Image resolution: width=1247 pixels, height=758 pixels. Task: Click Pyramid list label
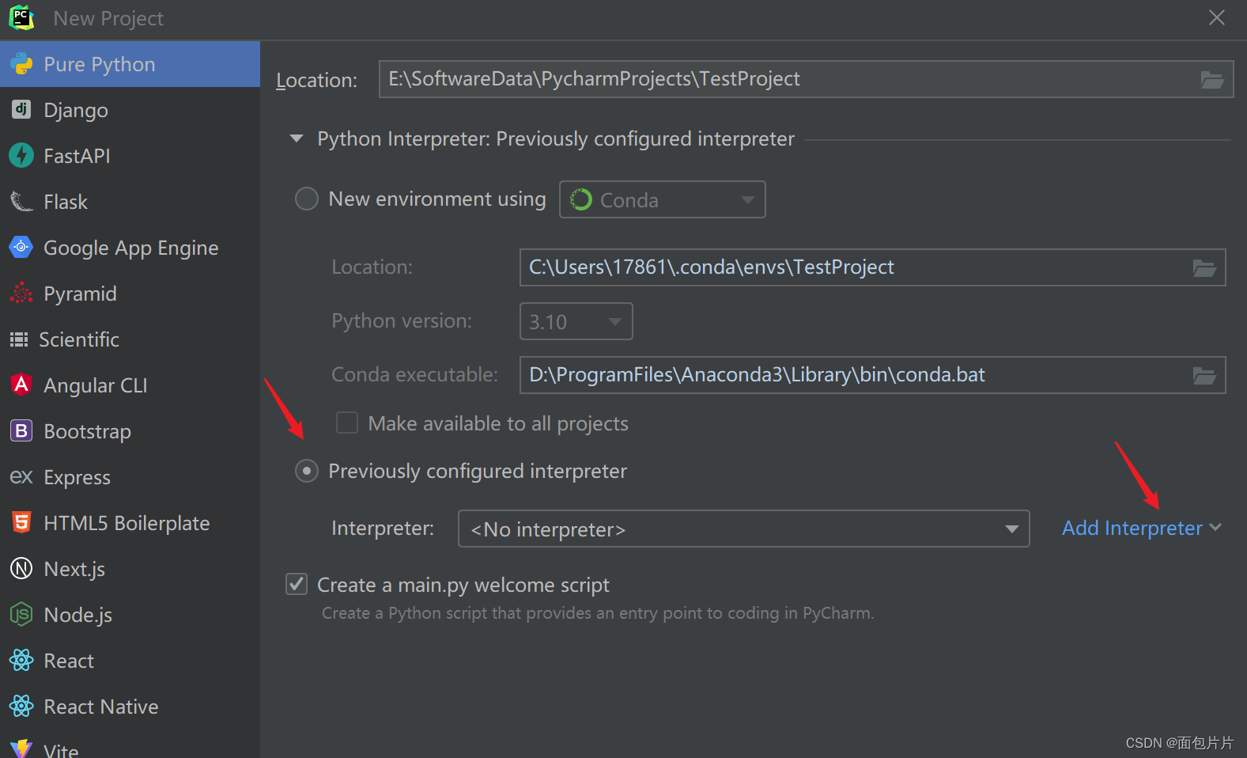point(81,294)
